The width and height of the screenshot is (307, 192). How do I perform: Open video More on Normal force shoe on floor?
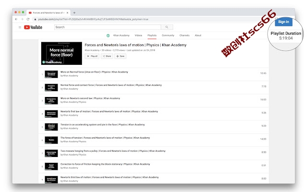pos(94,72)
